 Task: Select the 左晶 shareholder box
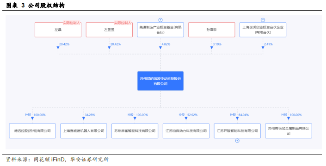pyautogui.click(x=58, y=30)
